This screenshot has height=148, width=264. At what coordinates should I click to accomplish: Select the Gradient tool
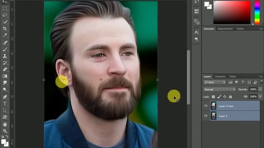5,76
